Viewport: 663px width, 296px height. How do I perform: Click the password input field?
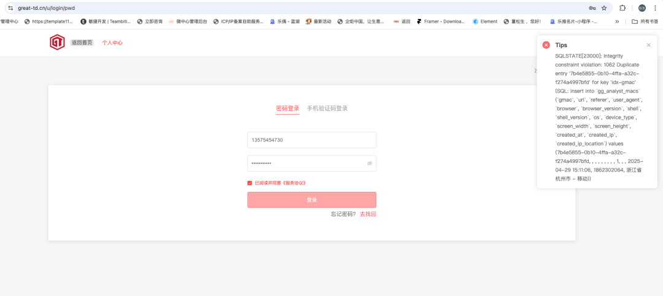tap(312, 163)
